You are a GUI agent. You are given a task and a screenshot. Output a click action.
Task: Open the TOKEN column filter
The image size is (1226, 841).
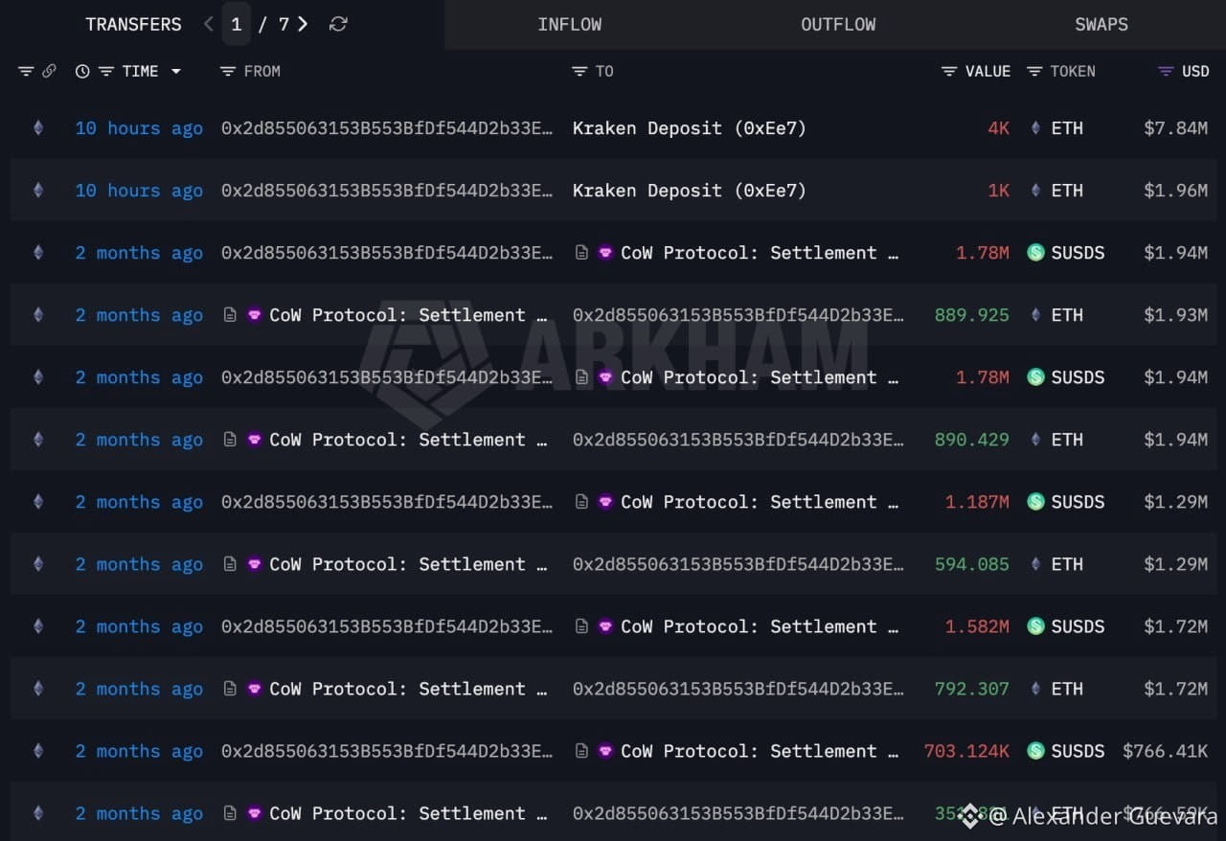pos(1034,71)
